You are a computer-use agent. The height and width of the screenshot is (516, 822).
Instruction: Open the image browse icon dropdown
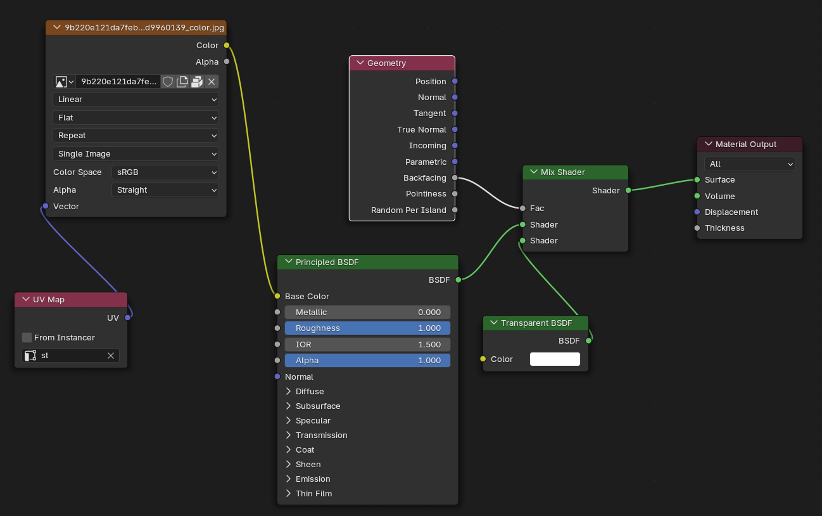click(64, 82)
